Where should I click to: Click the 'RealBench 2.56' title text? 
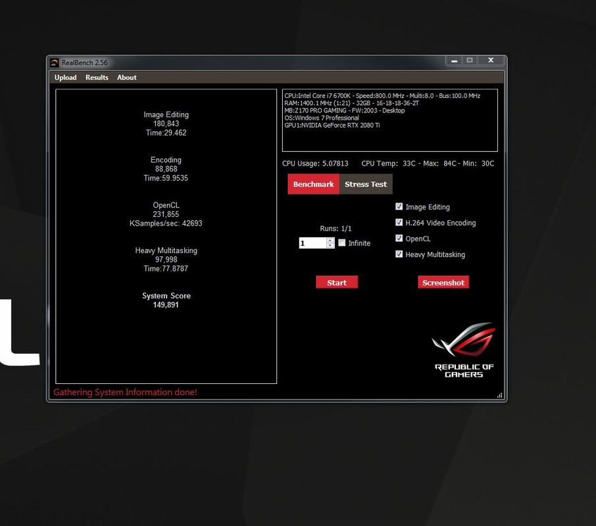point(85,62)
